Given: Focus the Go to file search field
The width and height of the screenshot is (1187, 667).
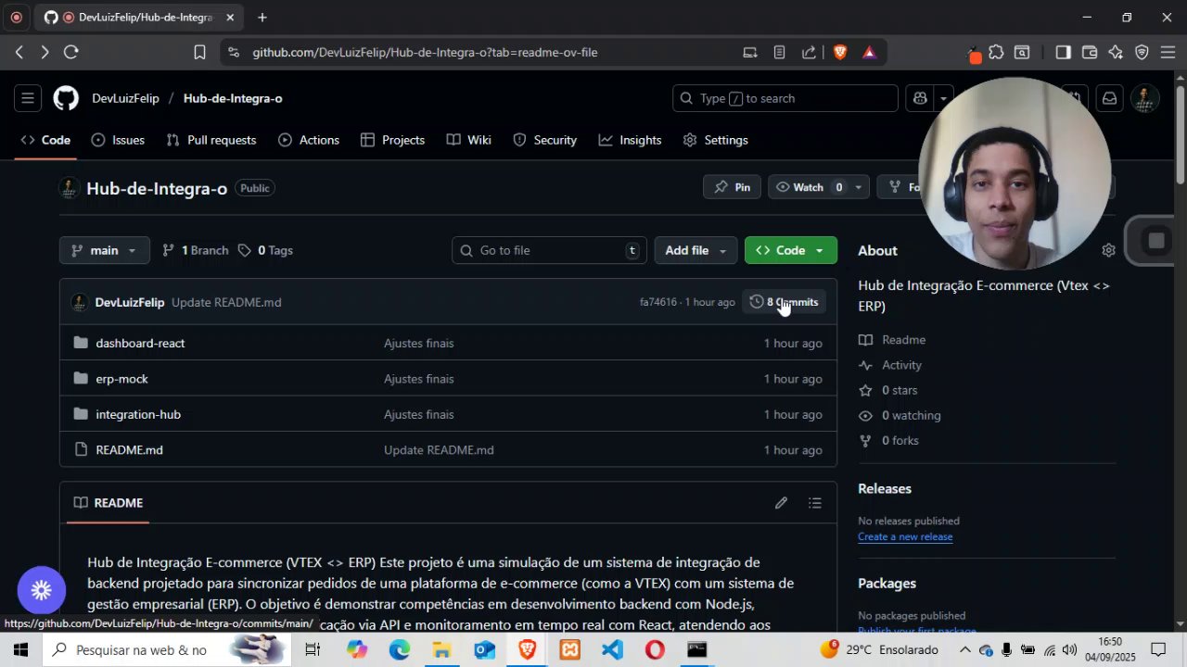Looking at the screenshot, I should click(x=549, y=250).
